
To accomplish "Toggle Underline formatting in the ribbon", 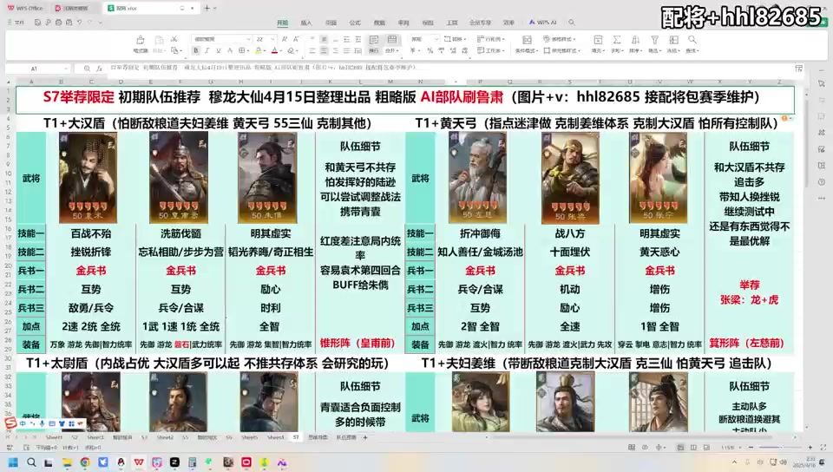I will point(218,51).
